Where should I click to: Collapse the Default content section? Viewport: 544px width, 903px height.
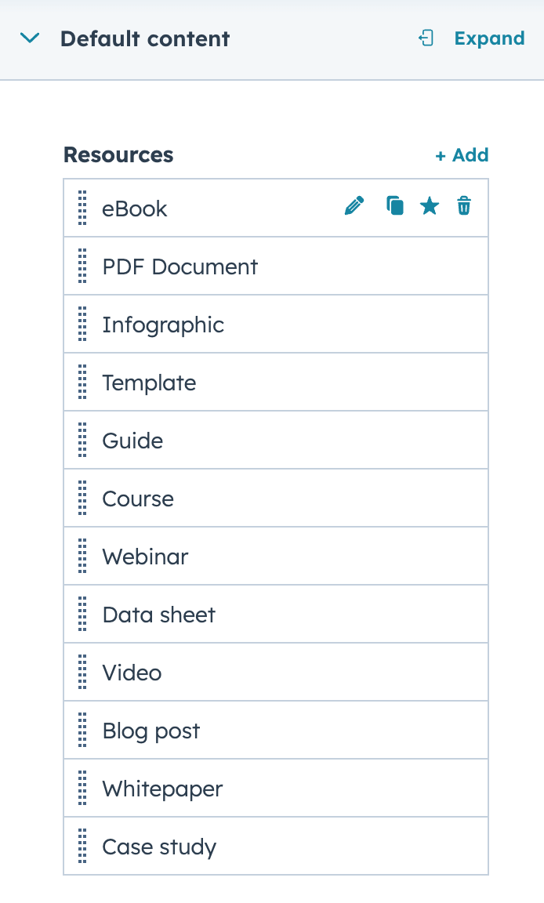tap(30, 38)
